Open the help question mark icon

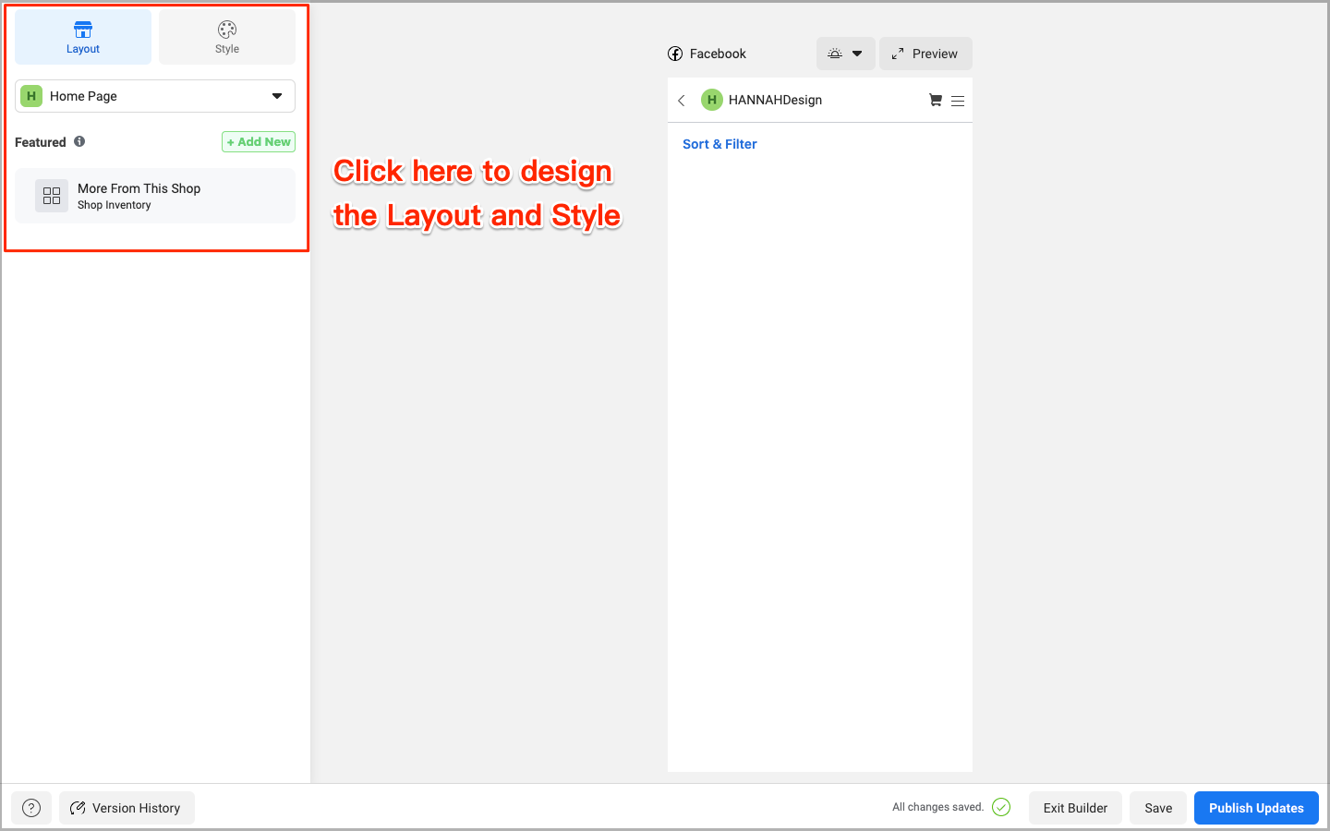tap(31, 808)
